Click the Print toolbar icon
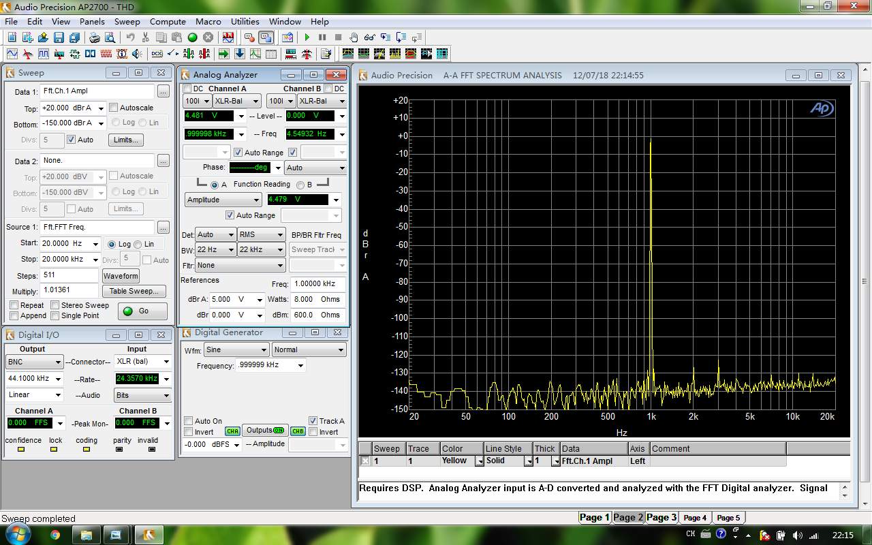 tap(95, 37)
